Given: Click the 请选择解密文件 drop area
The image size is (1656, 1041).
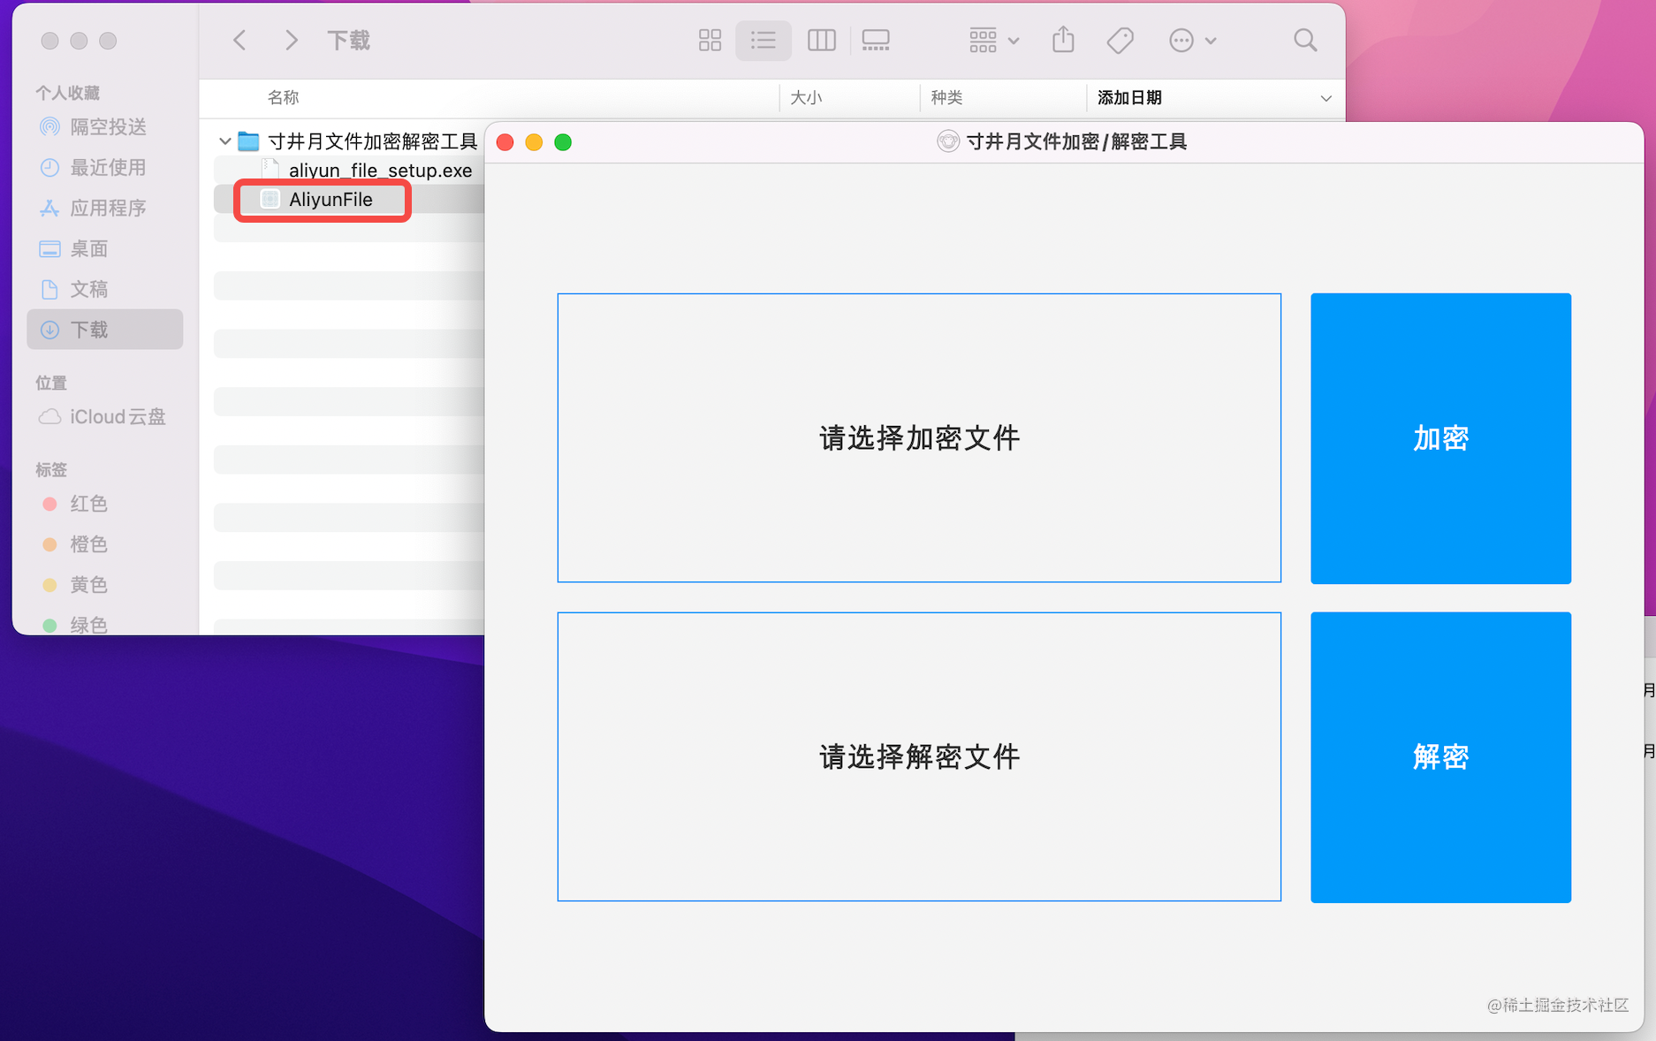Looking at the screenshot, I should pos(919,756).
